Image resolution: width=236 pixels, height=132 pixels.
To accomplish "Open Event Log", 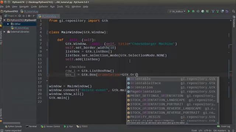I will (x=223, y=126).
